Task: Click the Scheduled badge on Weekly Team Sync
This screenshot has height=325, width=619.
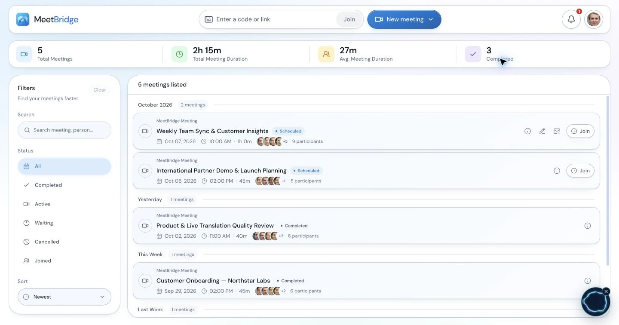Action: tap(288, 131)
